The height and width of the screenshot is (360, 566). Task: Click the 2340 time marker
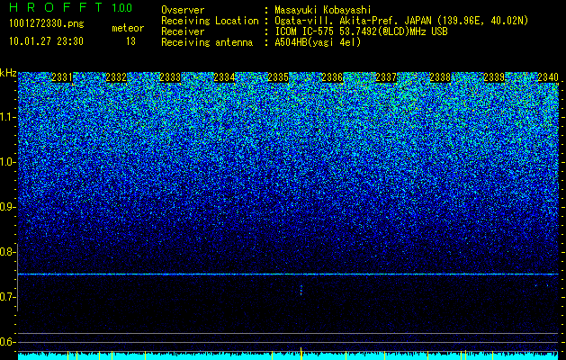548,77
